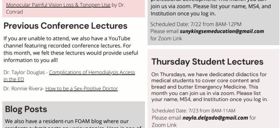The image size is (280, 128).
Task: Click the Blog Posts heading
Action: 26,109
